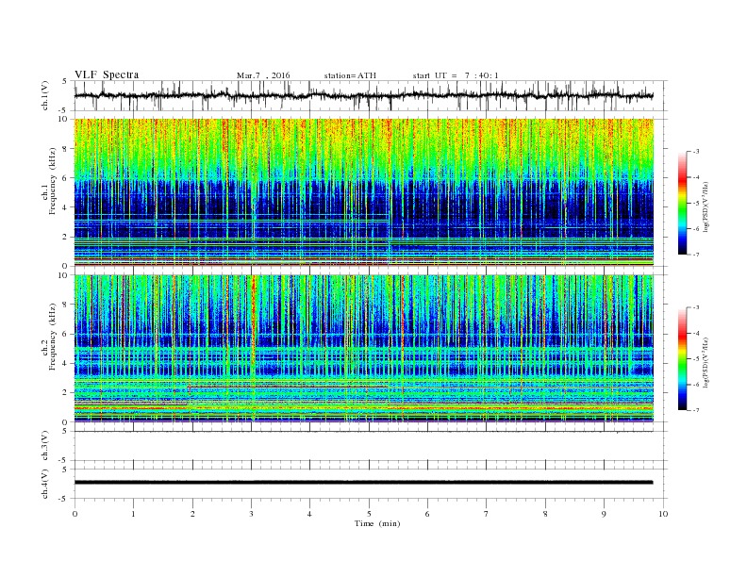Screen dimensions: 747x577
Task: Click time axis tick label "3"
Action: click(x=251, y=514)
